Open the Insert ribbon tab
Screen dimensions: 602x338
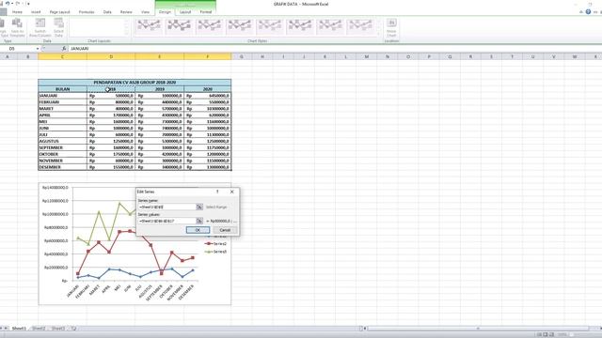tap(36, 12)
